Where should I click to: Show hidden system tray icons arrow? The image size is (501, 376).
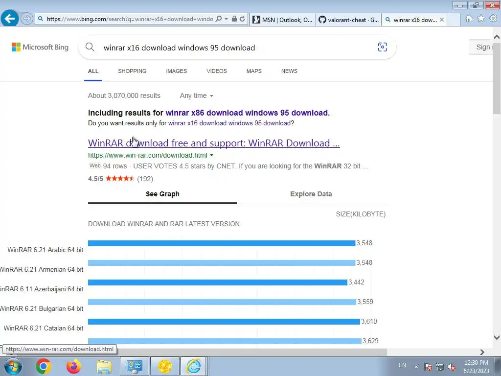click(416, 367)
